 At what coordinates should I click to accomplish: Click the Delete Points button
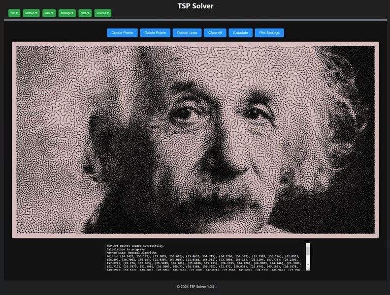click(155, 33)
